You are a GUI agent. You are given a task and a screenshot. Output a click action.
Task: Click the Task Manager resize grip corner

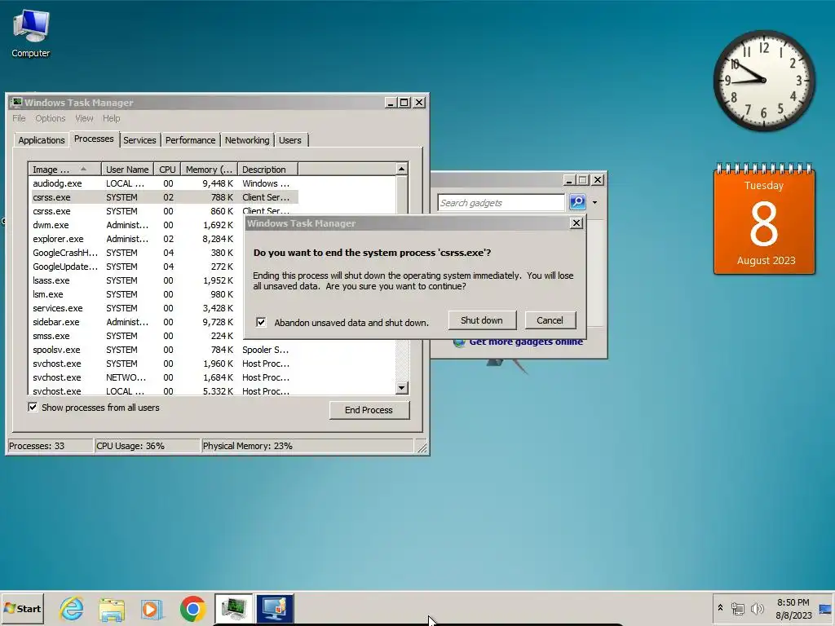(422, 447)
